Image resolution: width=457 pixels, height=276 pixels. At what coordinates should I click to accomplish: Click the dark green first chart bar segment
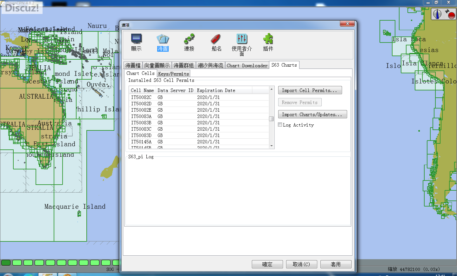click(x=6, y=263)
